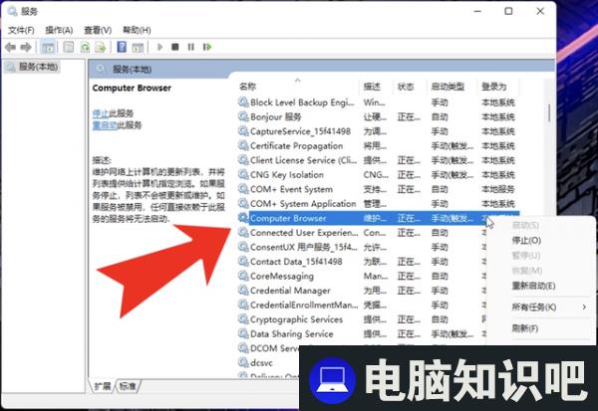
Task: Choose 刷新(F) in the context menu
Action: [x=525, y=328]
